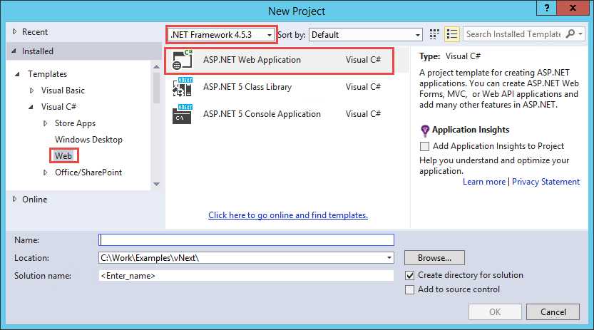Expand the Office/SharePoint node

pos(45,172)
